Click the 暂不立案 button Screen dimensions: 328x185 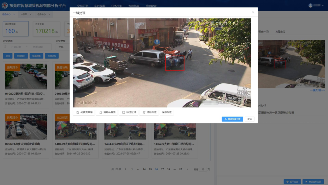pyautogui.click(x=292, y=182)
